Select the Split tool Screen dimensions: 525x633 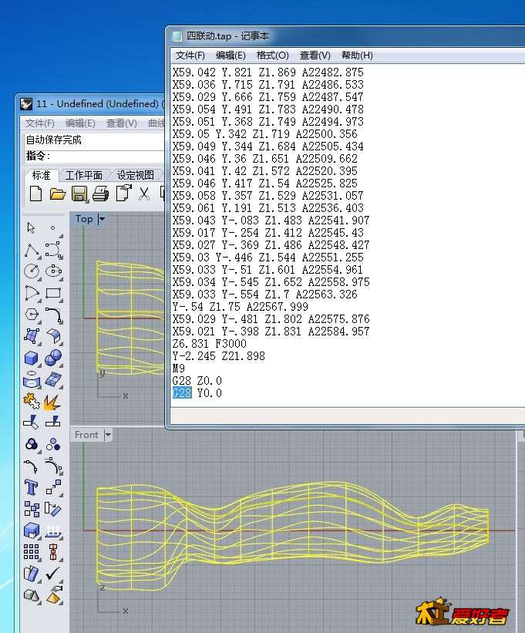pos(53,423)
